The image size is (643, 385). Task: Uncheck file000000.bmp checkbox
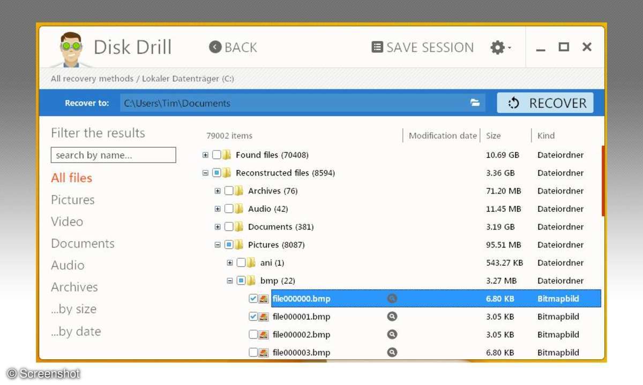[253, 299]
